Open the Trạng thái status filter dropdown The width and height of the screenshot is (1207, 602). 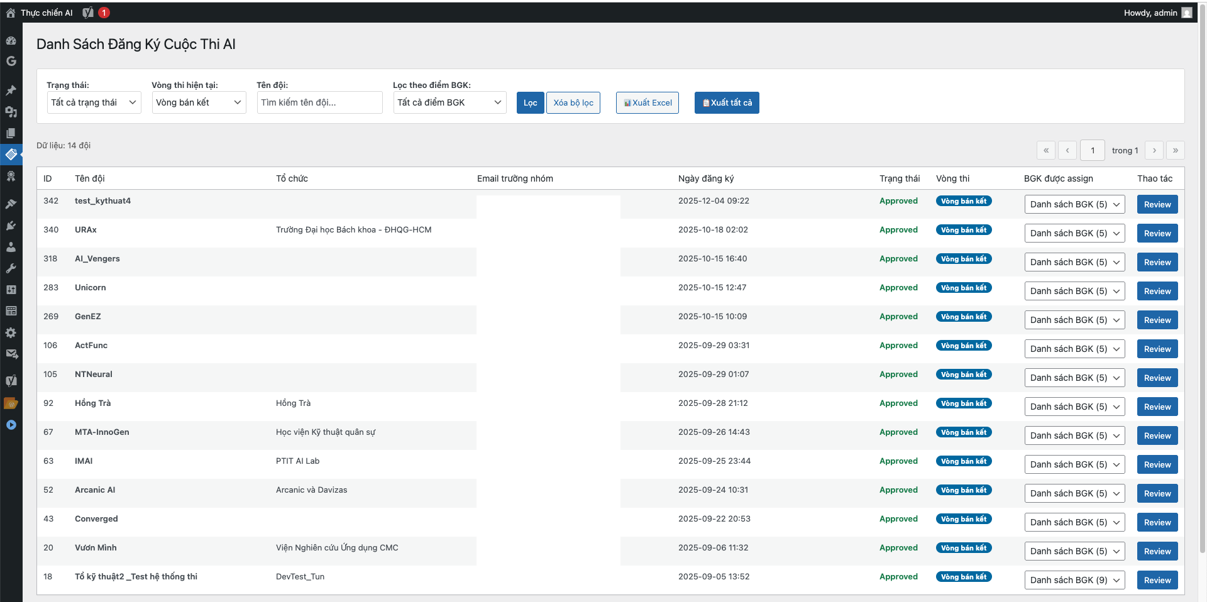pyautogui.click(x=94, y=102)
